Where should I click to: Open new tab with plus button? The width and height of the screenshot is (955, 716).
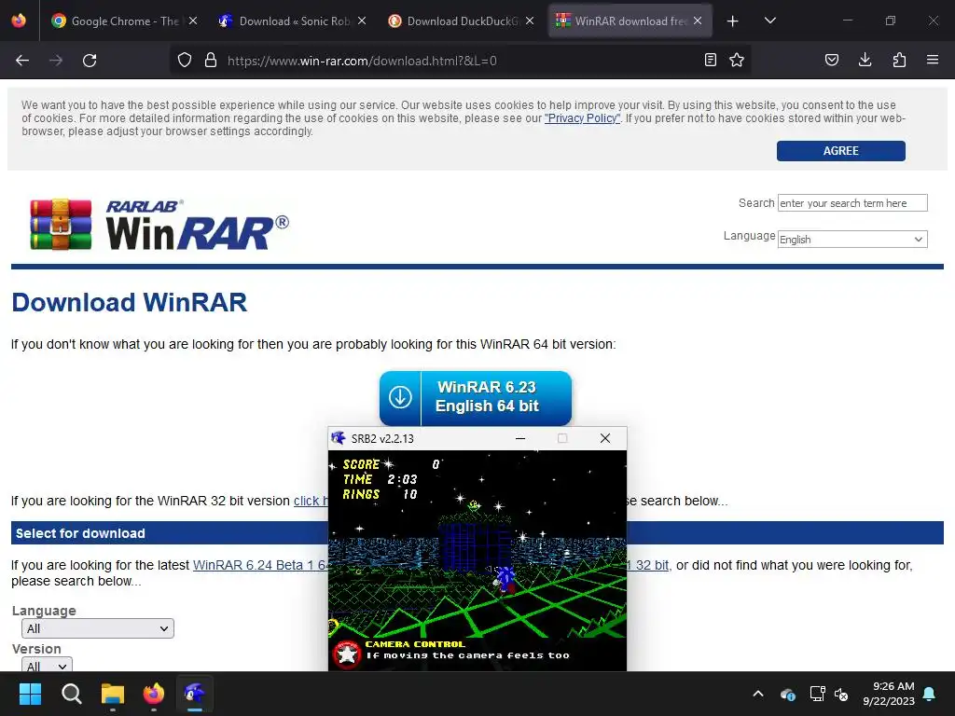pyautogui.click(x=733, y=21)
